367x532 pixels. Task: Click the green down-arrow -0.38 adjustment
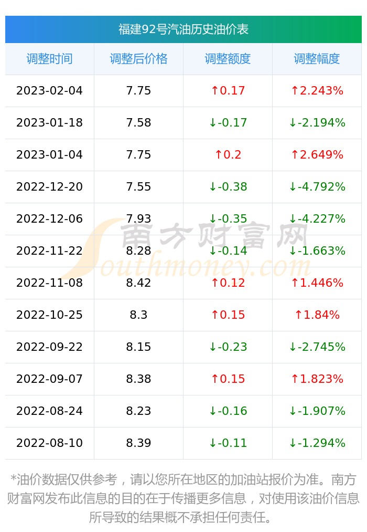(228, 186)
